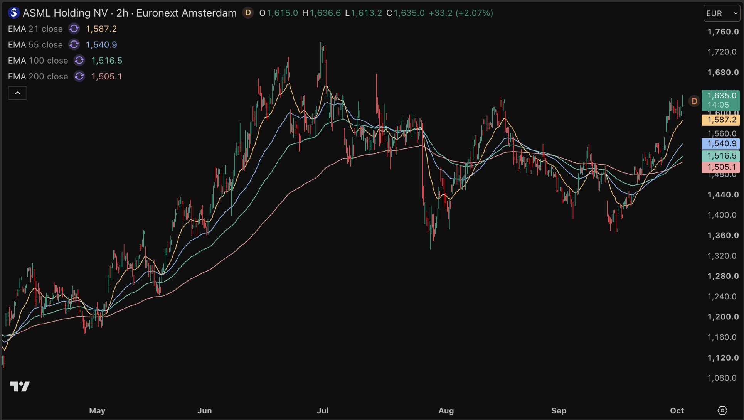Image resolution: width=744 pixels, height=420 pixels.
Task: Click the Euronext Amsterdam exchange text
Action: pos(187,13)
